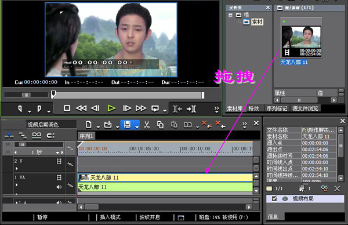348x225 pixels.
Task: Click the green Play button
Action: coord(111,108)
